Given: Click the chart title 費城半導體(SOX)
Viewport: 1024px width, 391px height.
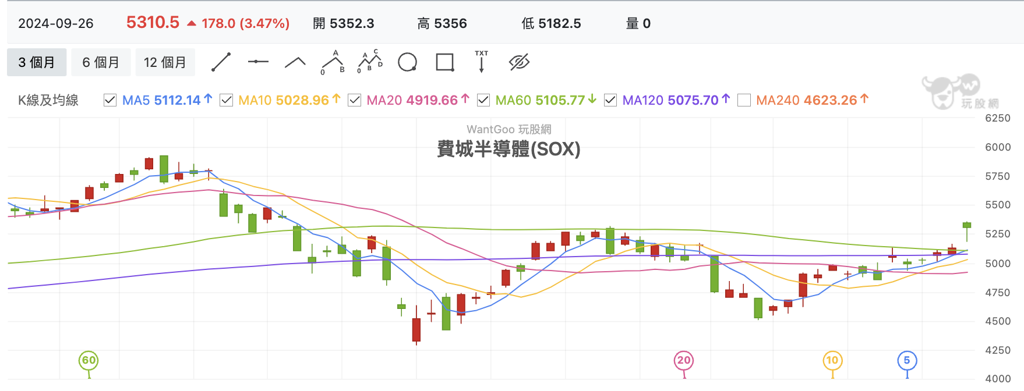Looking at the screenshot, I should [509, 149].
